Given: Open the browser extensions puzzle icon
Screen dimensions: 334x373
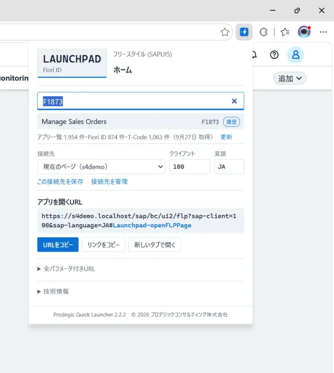Looking at the screenshot, I should (263, 32).
